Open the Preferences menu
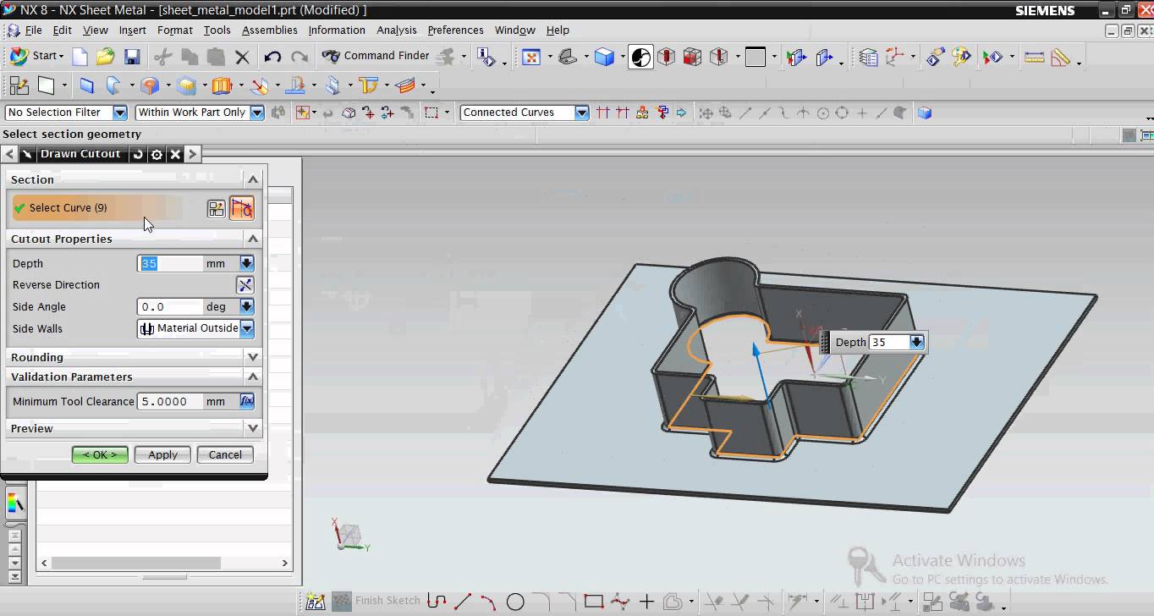The width and height of the screenshot is (1154, 616). [x=455, y=30]
